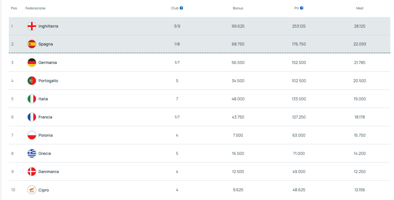Screen dimensions: 394x200
Task: Select points value 102.500
Action: click(299, 81)
